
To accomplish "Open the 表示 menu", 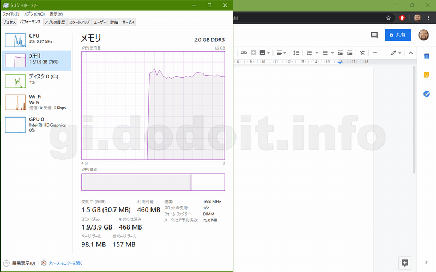I will coord(56,14).
